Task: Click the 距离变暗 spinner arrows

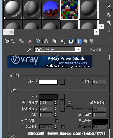Action: [56, 127]
